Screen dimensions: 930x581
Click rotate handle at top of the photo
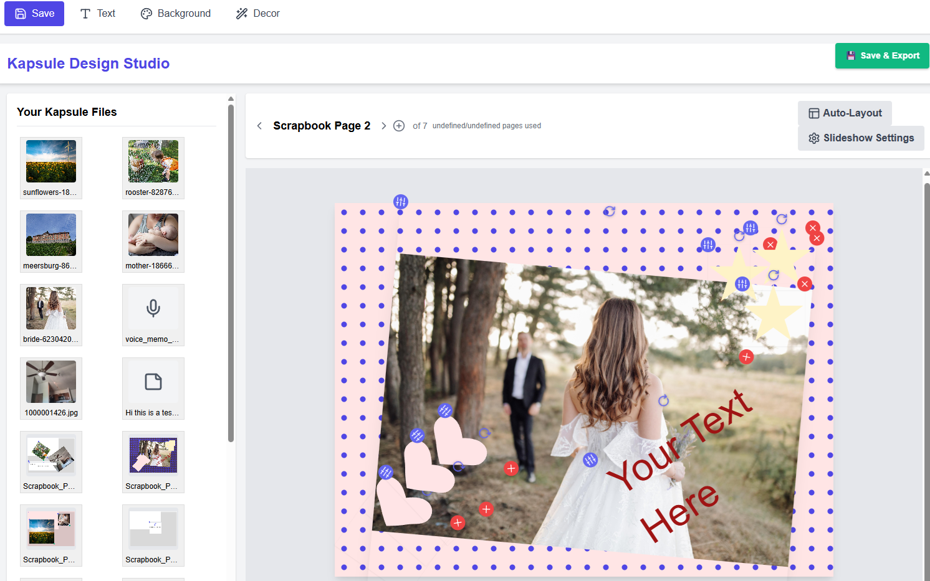609,212
